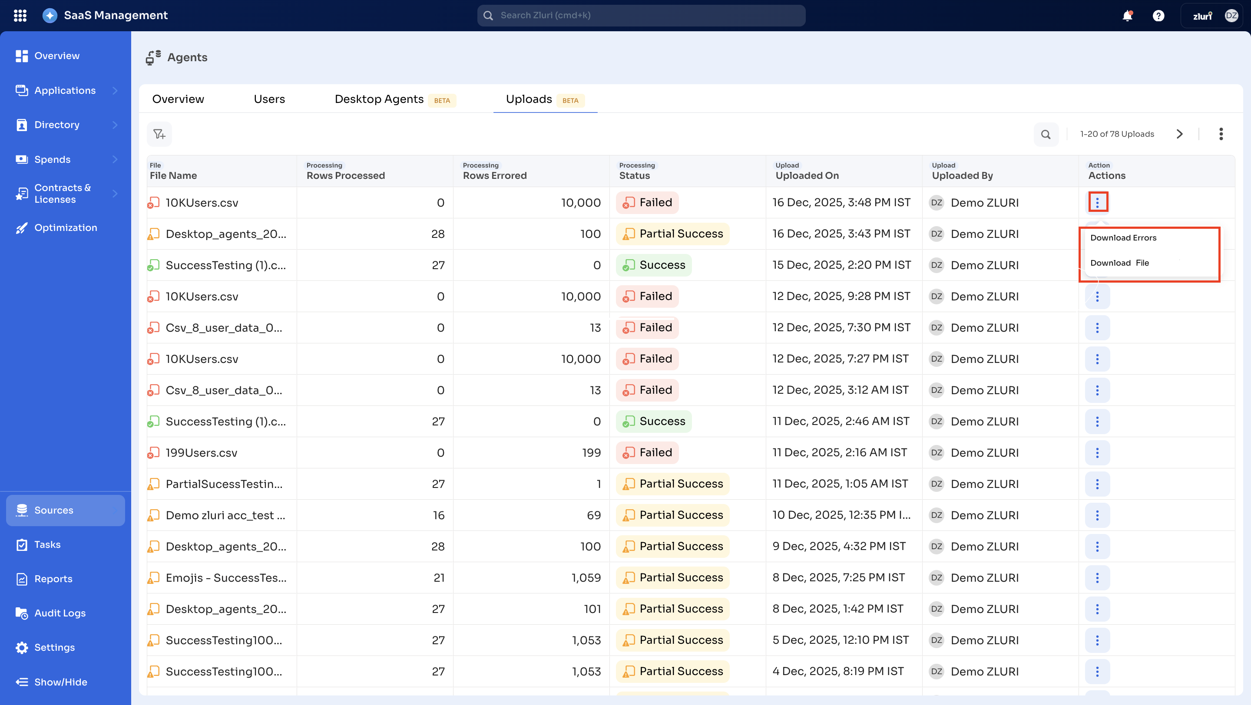Open the Optimization sidebar page
Viewport: 1251px width, 705px height.
[x=66, y=227]
